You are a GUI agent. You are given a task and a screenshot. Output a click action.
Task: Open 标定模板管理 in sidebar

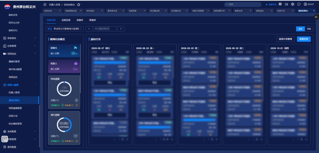tap(15, 124)
